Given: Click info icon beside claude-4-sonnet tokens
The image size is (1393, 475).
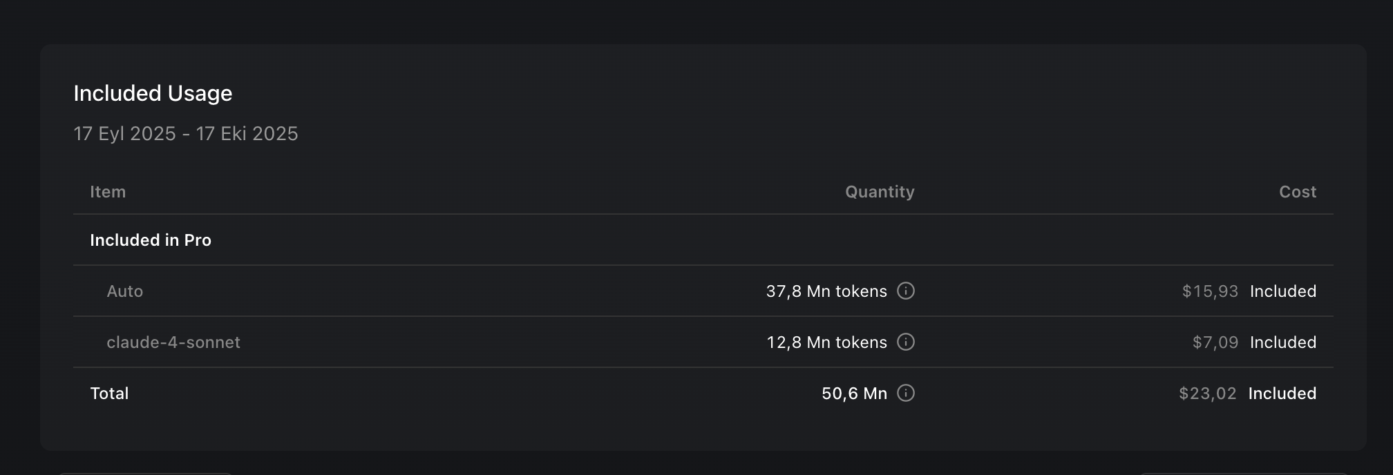Looking at the screenshot, I should pos(906,342).
